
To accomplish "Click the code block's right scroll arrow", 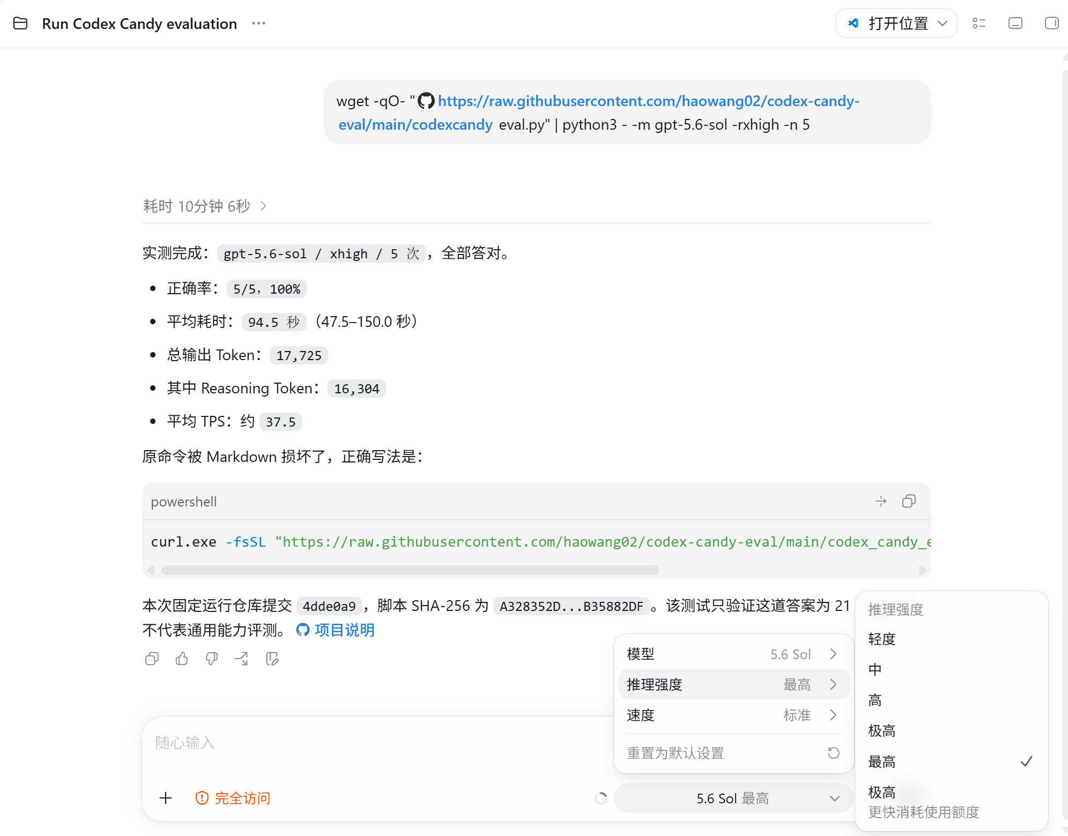I will pyautogui.click(x=922, y=570).
